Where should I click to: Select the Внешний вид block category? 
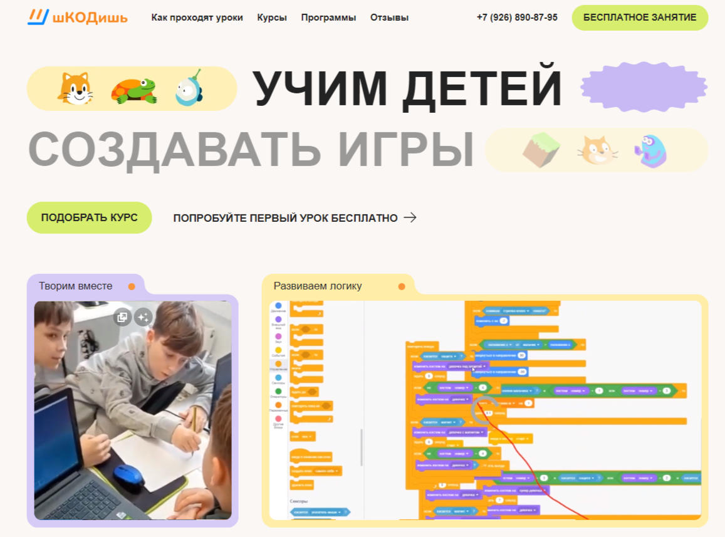(278, 320)
